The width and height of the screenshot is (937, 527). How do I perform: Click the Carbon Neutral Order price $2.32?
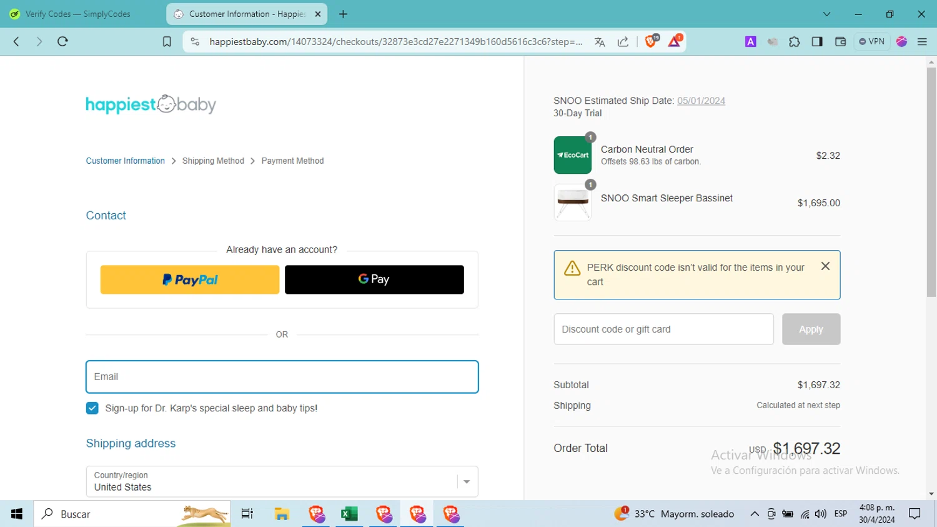click(x=828, y=156)
